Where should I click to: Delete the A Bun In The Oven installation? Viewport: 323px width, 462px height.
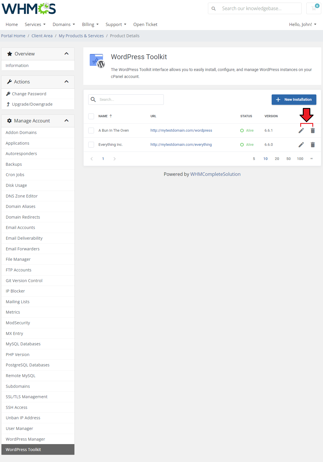pos(313,131)
